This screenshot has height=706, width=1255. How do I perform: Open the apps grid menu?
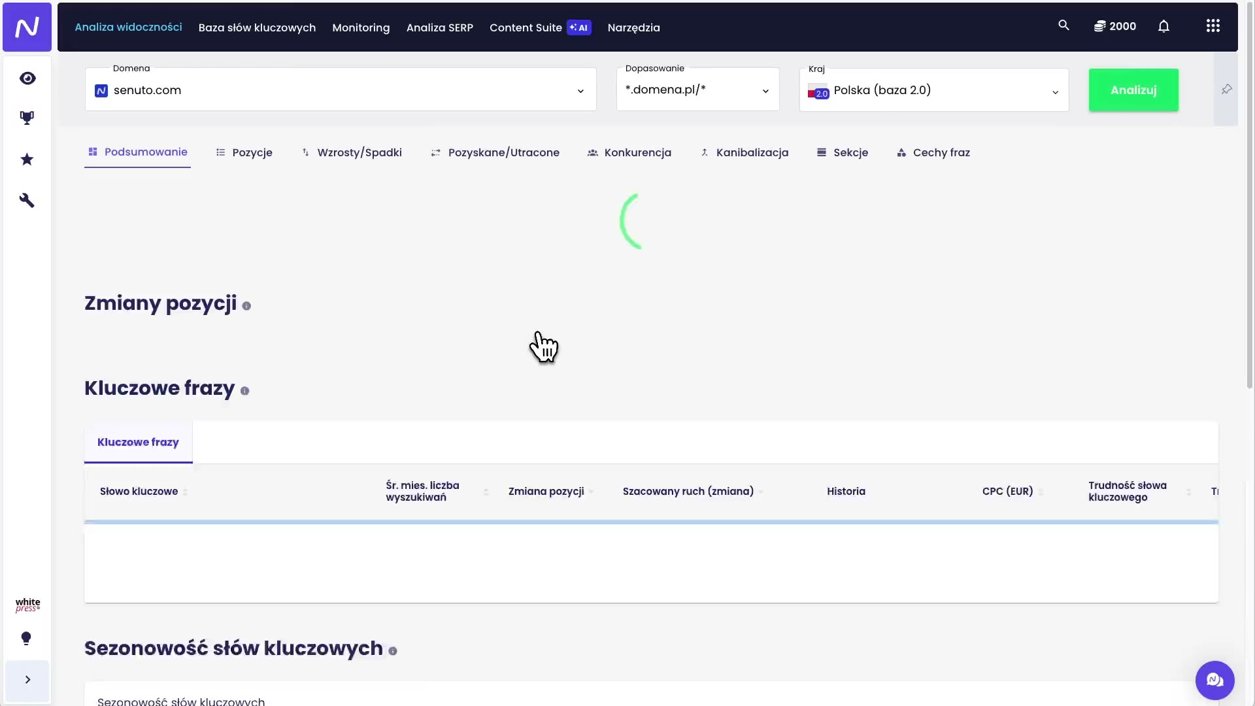coord(1213,26)
